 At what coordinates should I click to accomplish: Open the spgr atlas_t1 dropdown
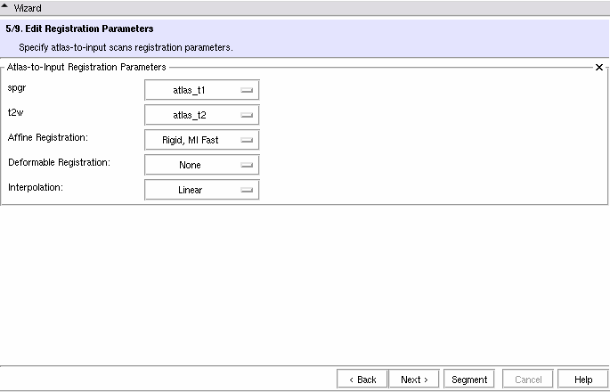201,90
